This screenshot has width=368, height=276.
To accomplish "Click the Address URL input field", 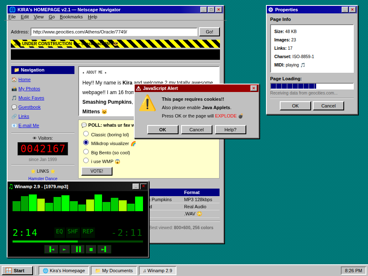I will click(x=114, y=32).
